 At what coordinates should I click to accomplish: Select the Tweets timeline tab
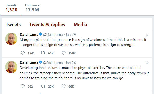pyautogui.click(x=13, y=25)
